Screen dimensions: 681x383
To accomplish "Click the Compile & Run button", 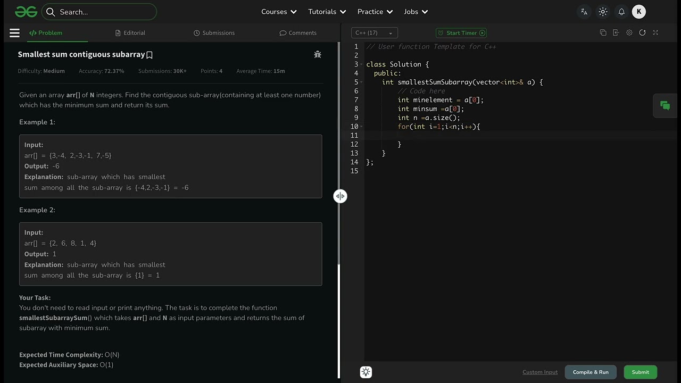I will pos(591,372).
